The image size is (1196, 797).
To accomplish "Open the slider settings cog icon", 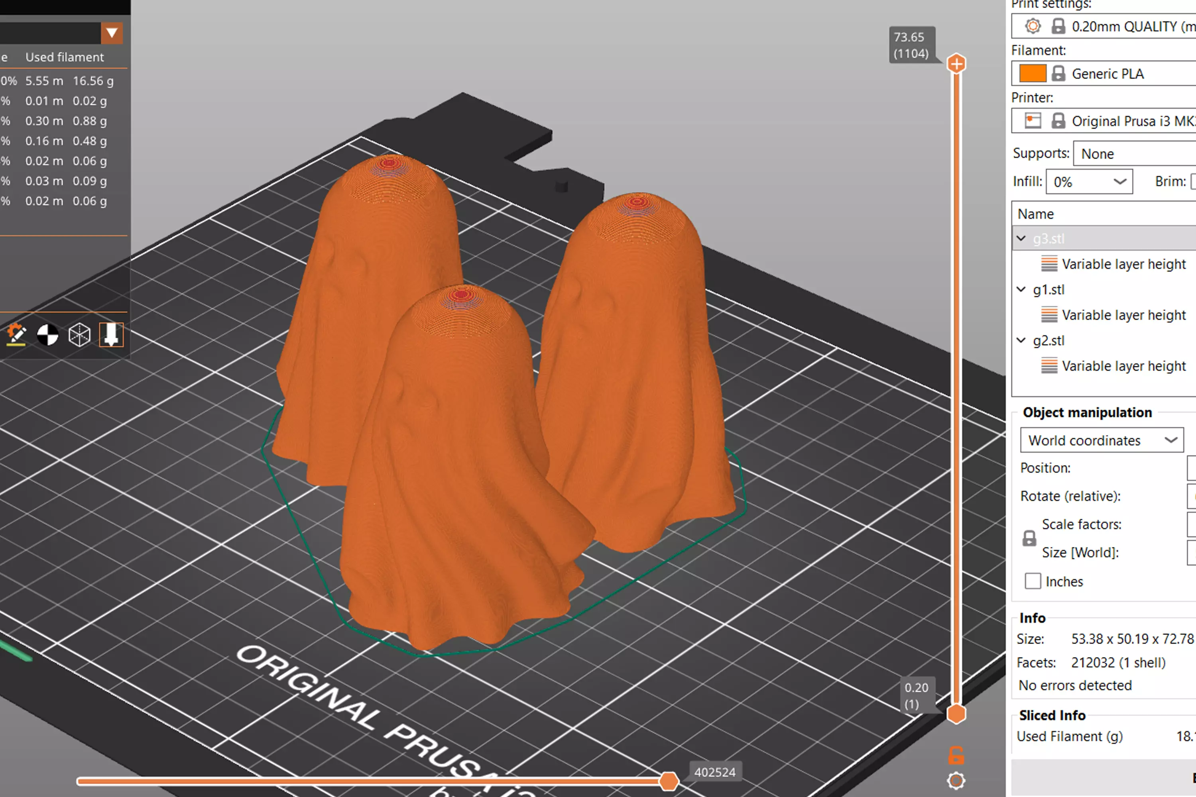I will coord(956,780).
